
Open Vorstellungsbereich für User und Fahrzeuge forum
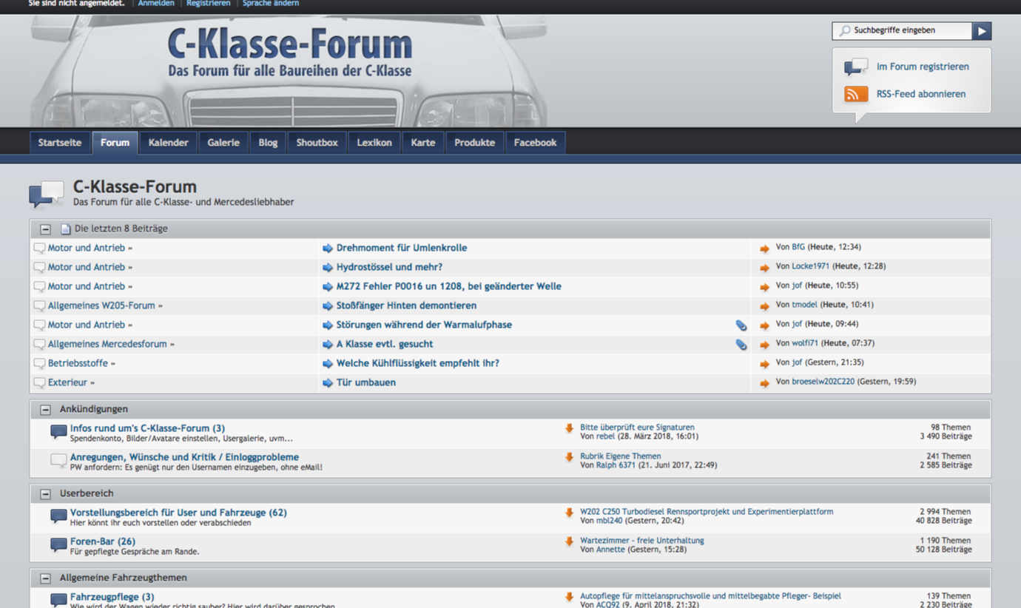(178, 513)
